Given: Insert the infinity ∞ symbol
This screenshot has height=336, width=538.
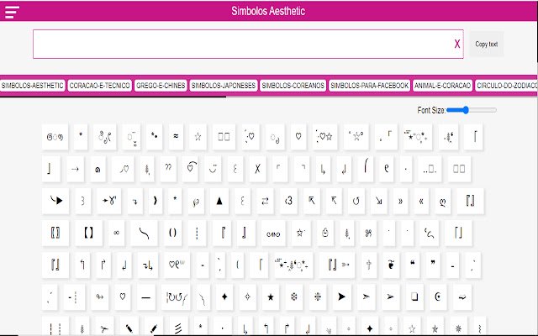Looking at the screenshot, I should (116, 234).
